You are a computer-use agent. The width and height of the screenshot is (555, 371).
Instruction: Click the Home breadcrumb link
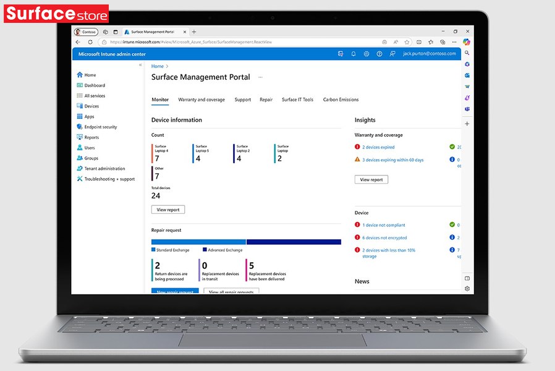tap(157, 66)
